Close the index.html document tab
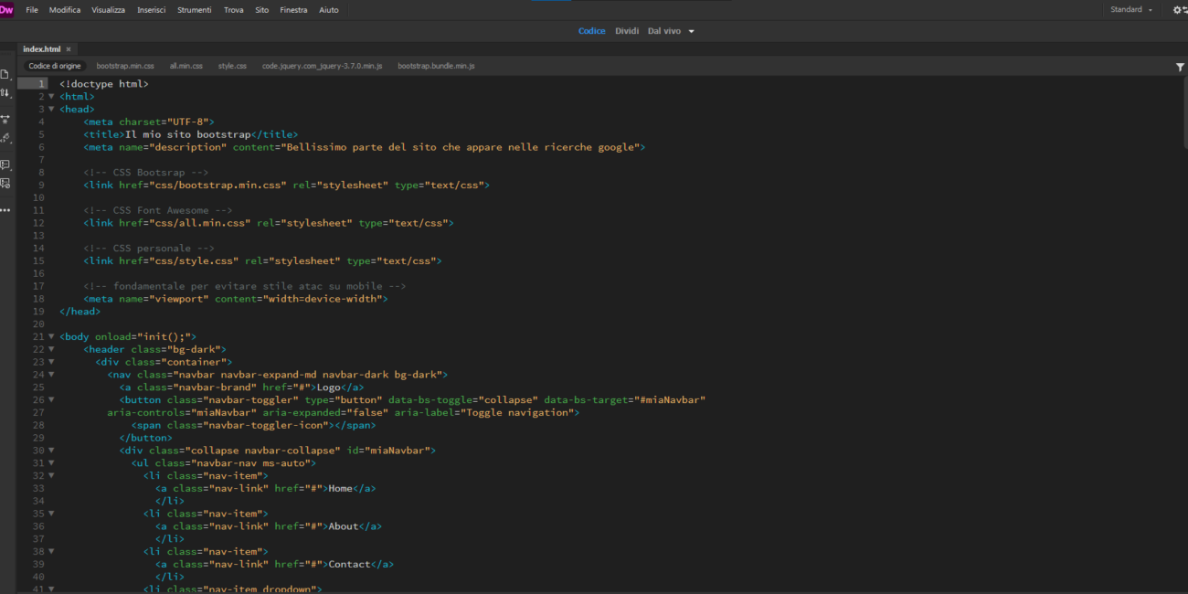Screen dimensions: 1188x594 (69, 49)
